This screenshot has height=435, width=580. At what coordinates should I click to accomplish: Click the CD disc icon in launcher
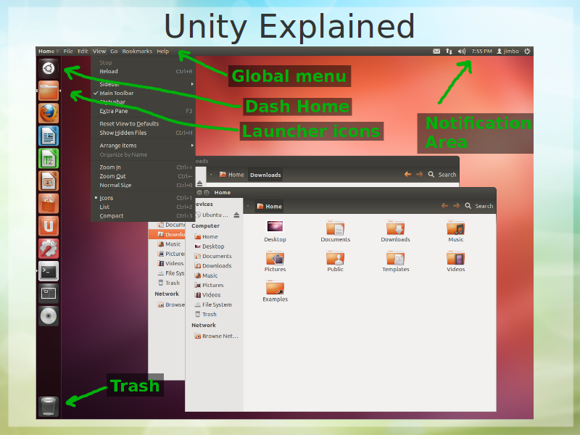(x=49, y=316)
